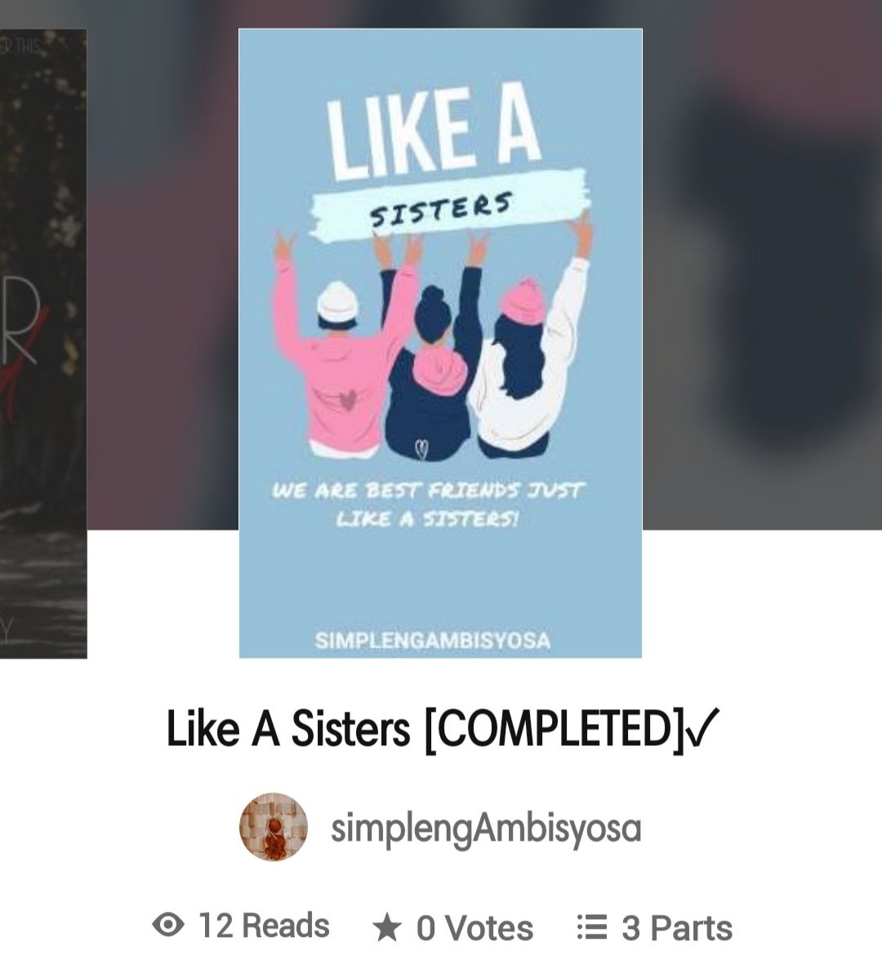This screenshot has width=882, height=964.
Task: Click the small heart on the navy hoodie
Action: pyautogui.click(x=421, y=449)
